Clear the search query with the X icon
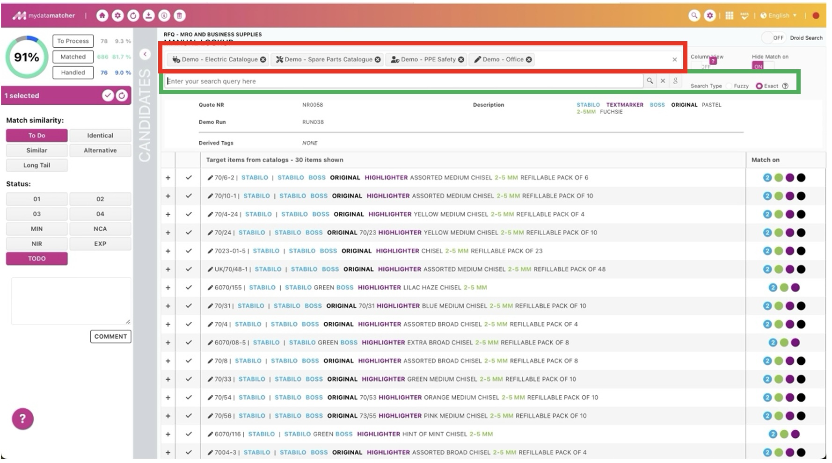Image resolution: width=832 pixels, height=463 pixels. pyautogui.click(x=663, y=81)
